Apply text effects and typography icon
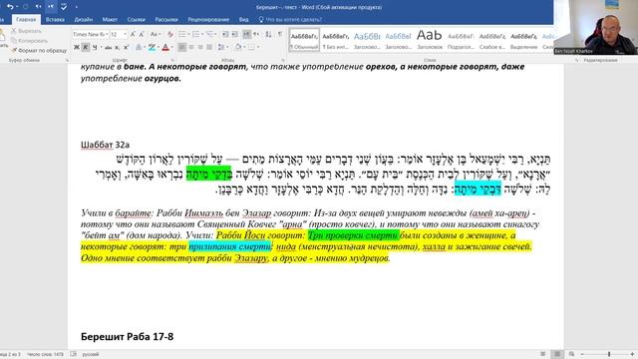The image size is (638, 359). coord(139,47)
